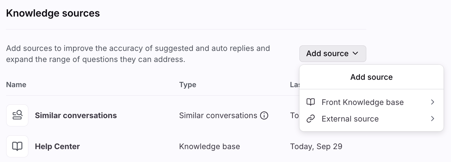This screenshot has width=451, height=162.
Task: Click the Name column header
Action: [16, 85]
